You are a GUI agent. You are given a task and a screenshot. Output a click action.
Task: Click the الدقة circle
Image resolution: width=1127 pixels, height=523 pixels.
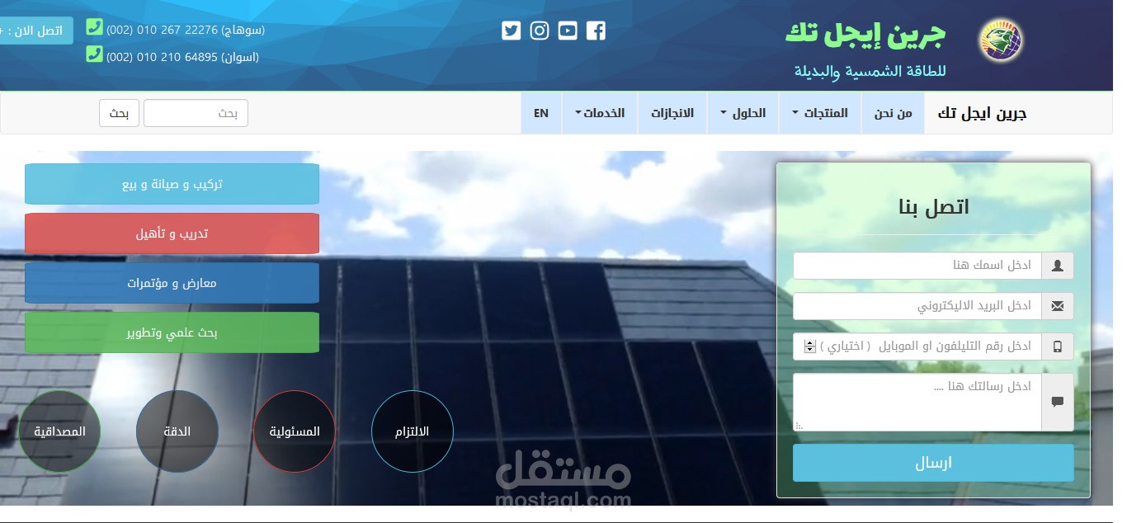tap(177, 431)
